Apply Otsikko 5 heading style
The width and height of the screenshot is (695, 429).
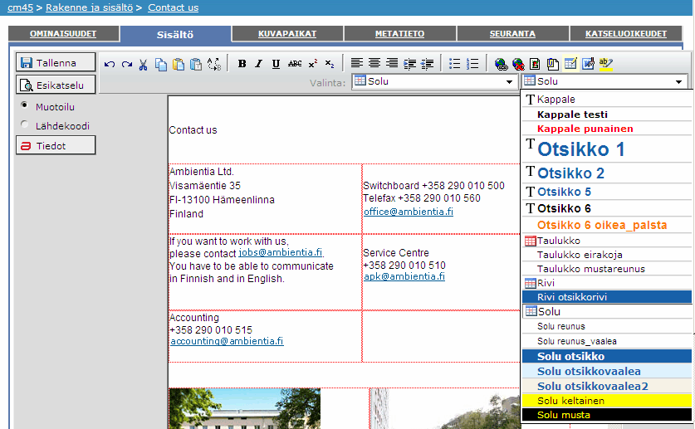(607, 192)
